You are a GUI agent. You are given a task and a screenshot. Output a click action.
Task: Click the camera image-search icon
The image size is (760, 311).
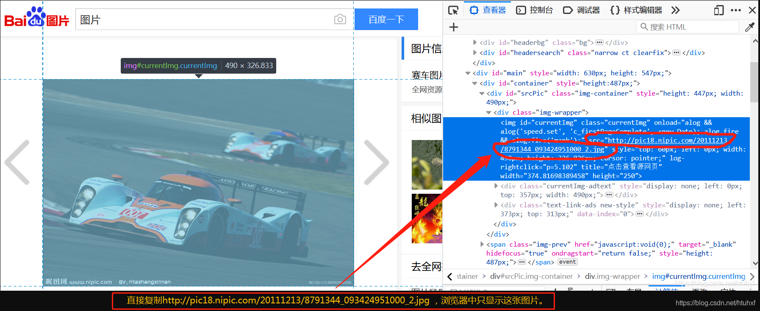click(x=340, y=19)
